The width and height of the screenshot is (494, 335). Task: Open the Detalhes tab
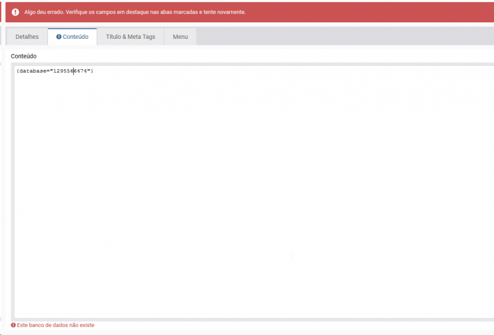[27, 37]
